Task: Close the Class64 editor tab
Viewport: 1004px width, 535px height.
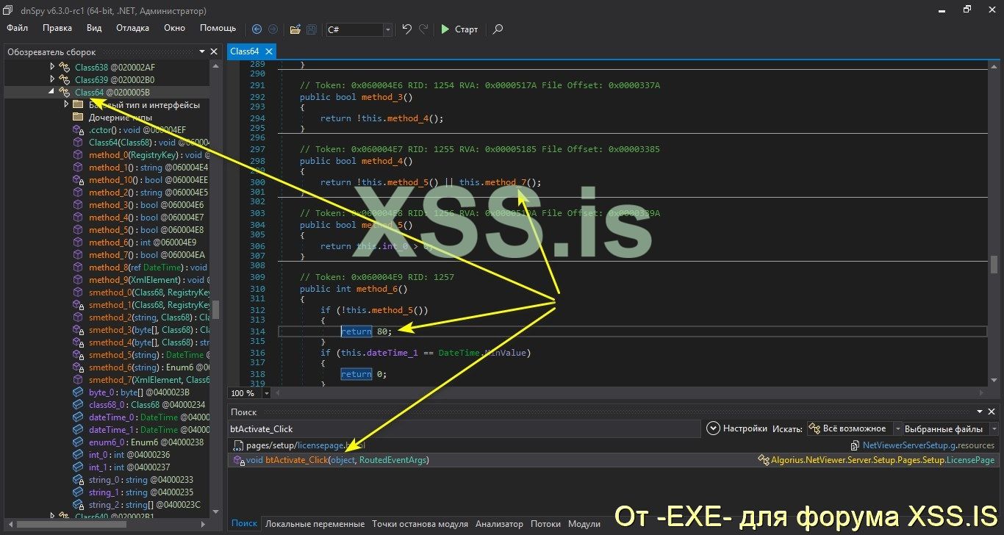Action: pyautogui.click(x=269, y=51)
